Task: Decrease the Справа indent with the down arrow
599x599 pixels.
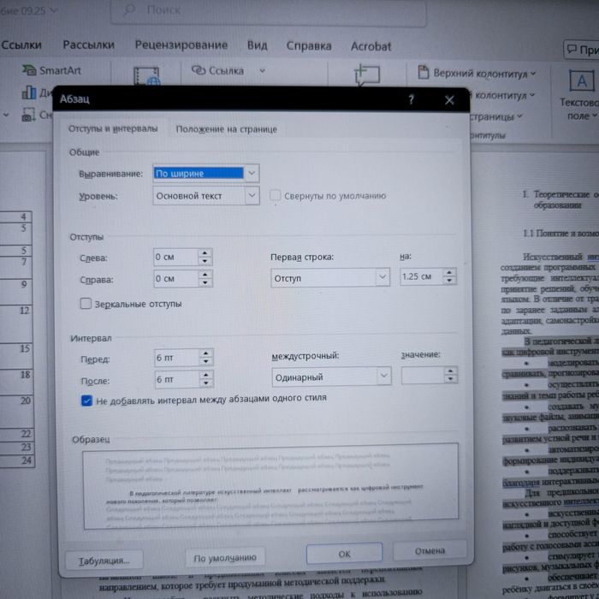Action: 205,282
